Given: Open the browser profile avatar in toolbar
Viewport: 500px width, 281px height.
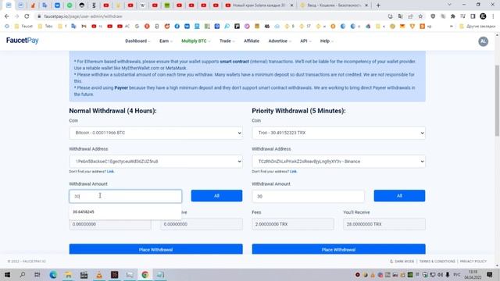Looking at the screenshot, I should point(483,16).
